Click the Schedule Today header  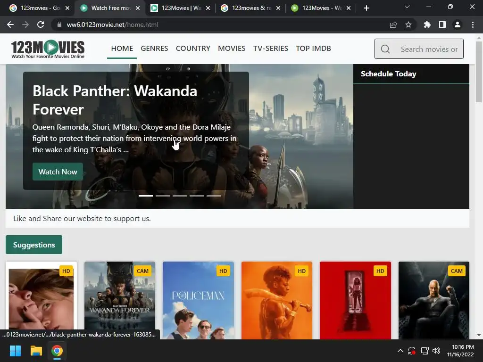(389, 74)
